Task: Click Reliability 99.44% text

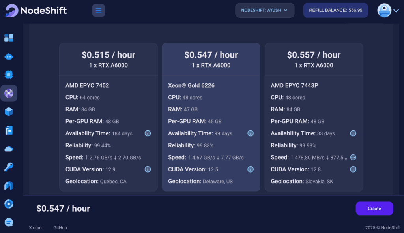Action: 88,145
